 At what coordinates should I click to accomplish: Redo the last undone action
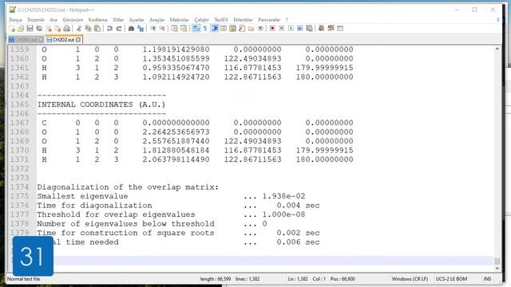(119, 29)
